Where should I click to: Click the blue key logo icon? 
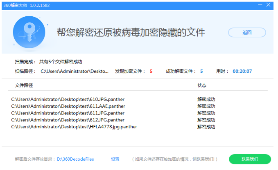point(29,32)
